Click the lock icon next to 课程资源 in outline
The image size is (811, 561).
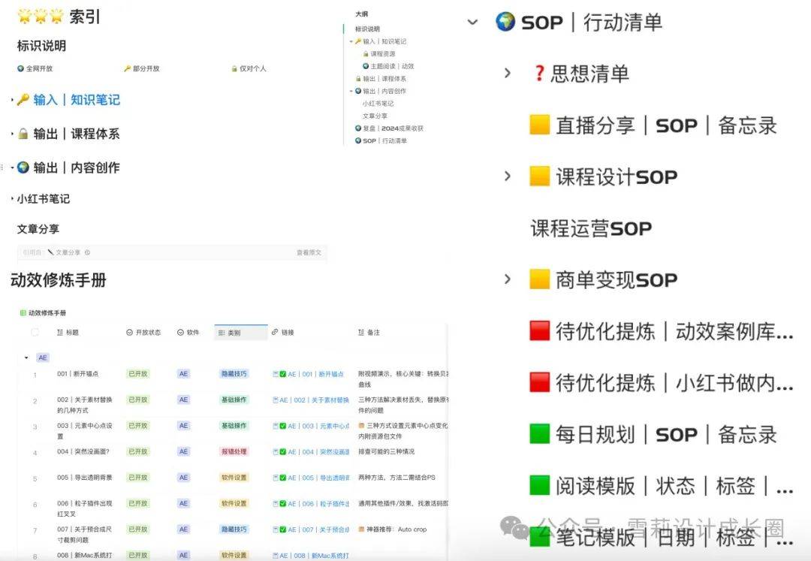(x=366, y=54)
